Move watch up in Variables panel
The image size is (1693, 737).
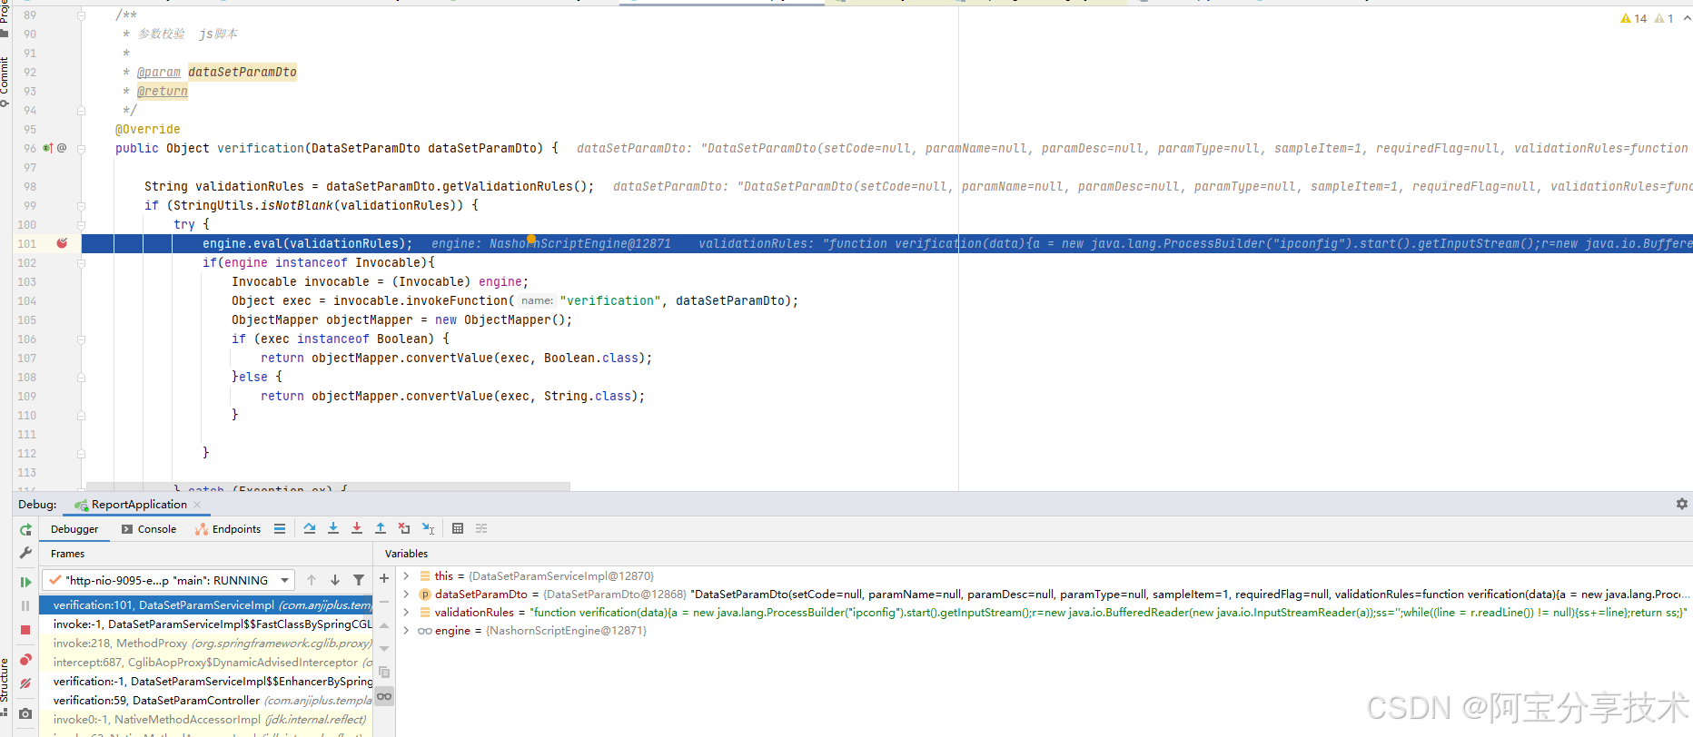tap(384, 625)
